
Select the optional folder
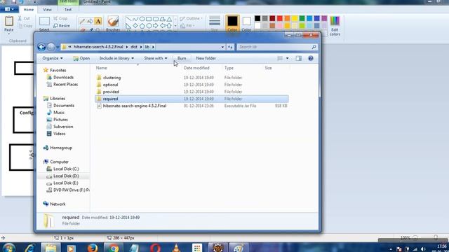[x=110, y=85]
